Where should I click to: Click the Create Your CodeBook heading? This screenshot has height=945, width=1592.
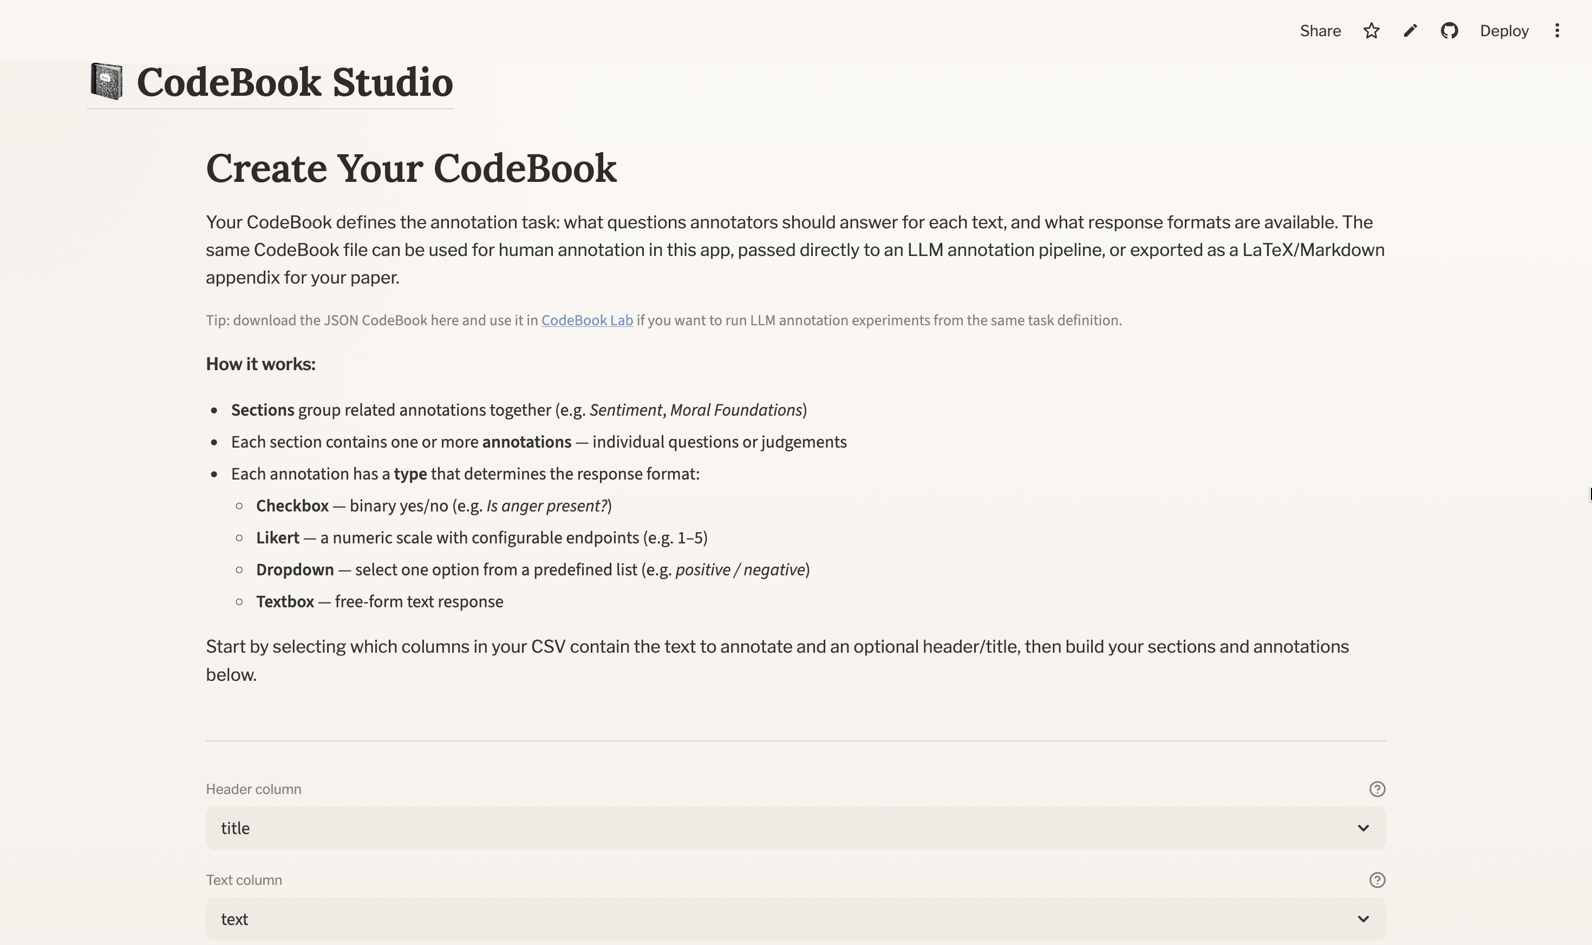(411, 168)
